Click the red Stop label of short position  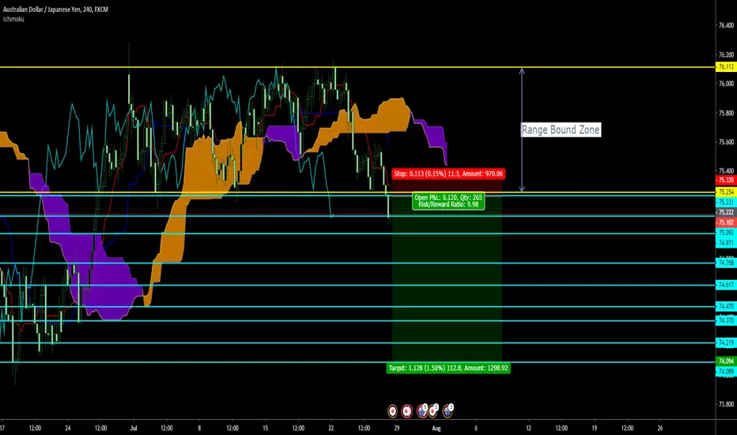(448, 173)
